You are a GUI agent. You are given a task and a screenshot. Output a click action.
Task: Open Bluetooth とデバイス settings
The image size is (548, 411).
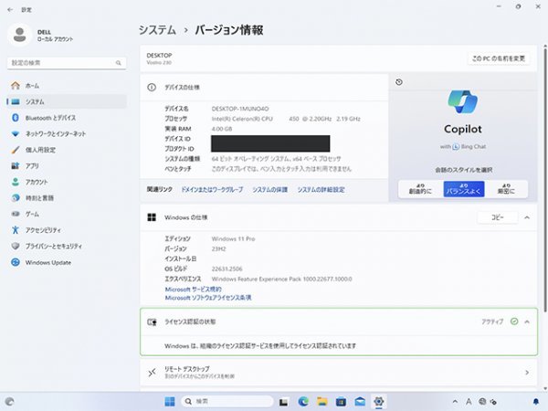click(67, 118)
